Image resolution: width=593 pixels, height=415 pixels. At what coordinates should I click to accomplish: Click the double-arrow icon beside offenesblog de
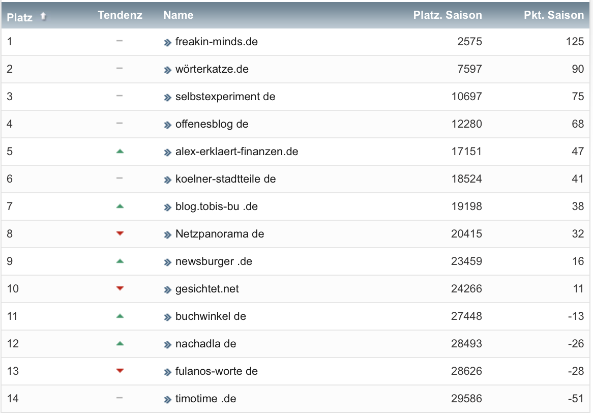pos(167,125)
